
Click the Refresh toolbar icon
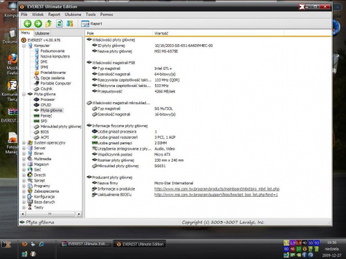tap(60, 23)
